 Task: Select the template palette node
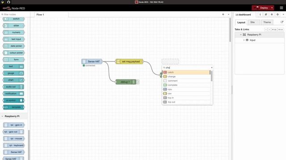click(14, 107)
